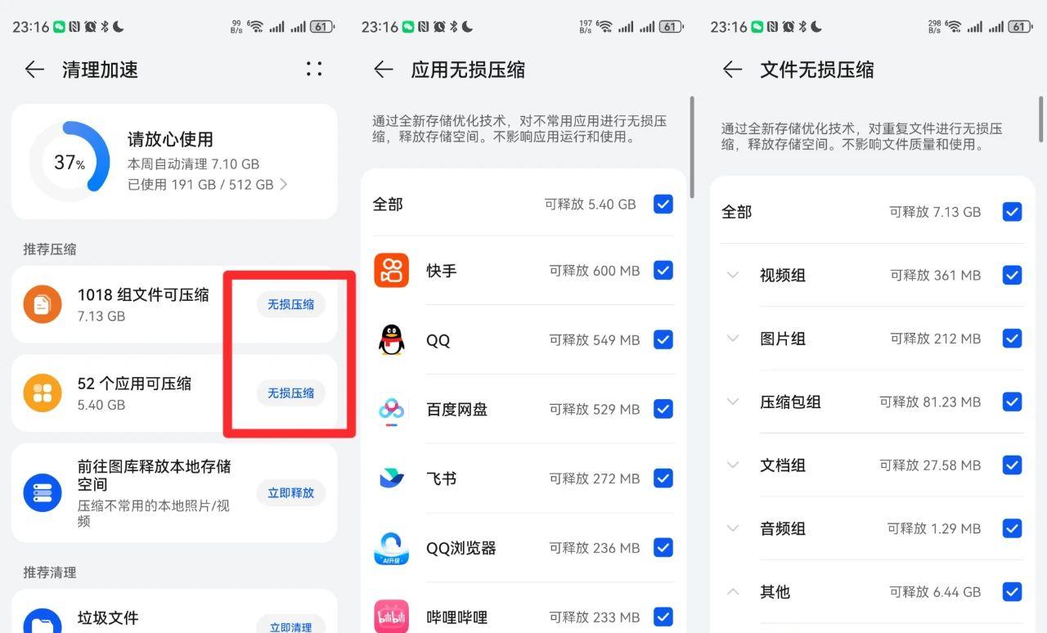This screenshot has width=1047, height=633.
Task: Uncheck the 快手 checkbox
Action: point(663,270)
